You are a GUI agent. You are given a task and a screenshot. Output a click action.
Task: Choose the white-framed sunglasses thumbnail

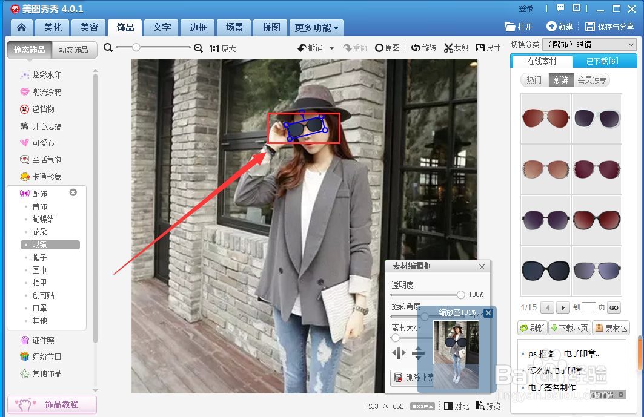[597, 118]
